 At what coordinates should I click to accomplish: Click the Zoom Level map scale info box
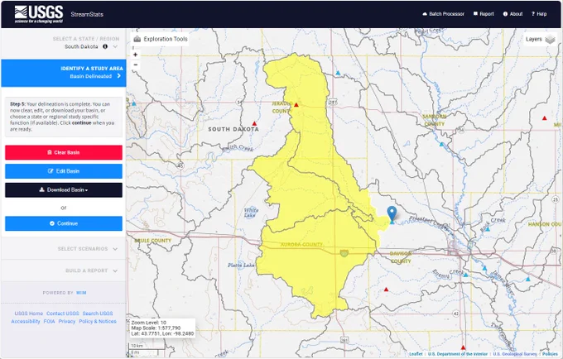162,328
